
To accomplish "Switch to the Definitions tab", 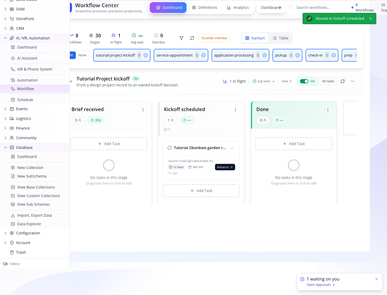I will click(x=205, y=8).
